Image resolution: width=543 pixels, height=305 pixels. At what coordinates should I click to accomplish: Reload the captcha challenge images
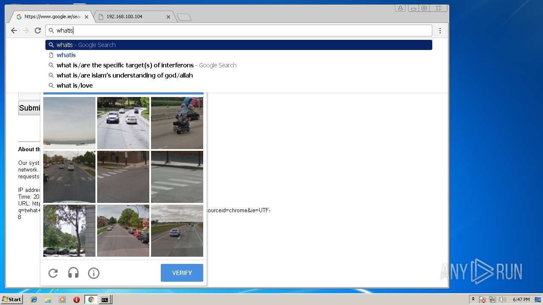click(53, 273)
